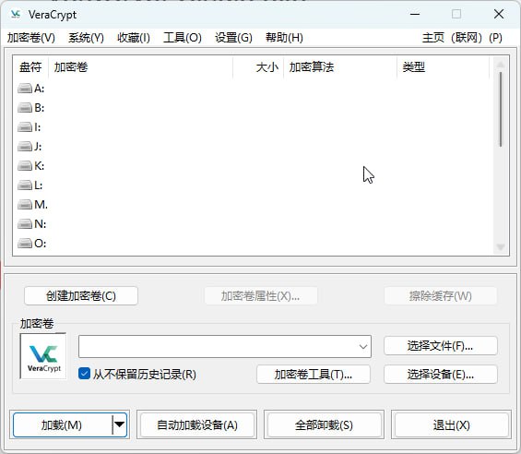The height and width of the screenshot is (454, 521).
Task: Open the 工具(O) menu
Action: pos(183,38)
